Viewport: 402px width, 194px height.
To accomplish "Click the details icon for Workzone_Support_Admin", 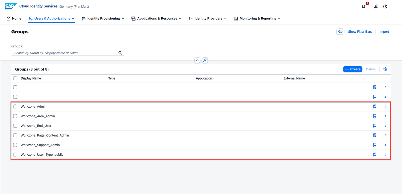I will 375,145.
